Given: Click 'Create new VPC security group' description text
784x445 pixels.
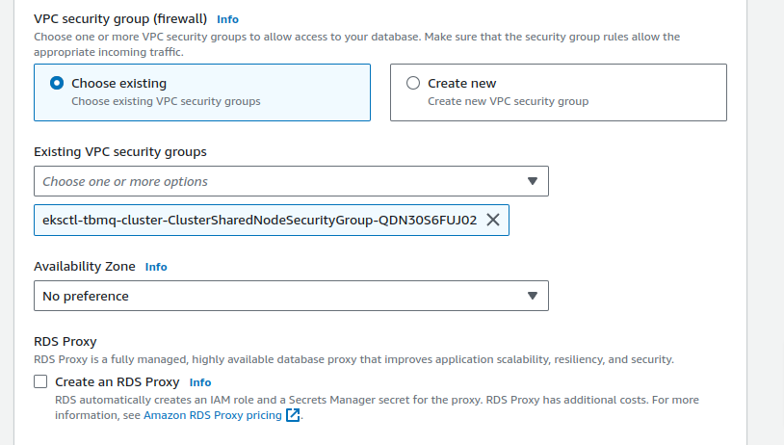Looking at the screenshot, I should [508, 101].
